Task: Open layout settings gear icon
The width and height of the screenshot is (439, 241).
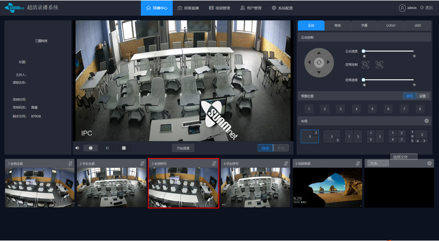Action: coord(426,121)
